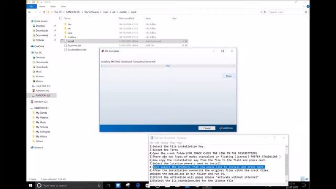Uncheck the install file checkbox
This screenshot has height=189, width=336.
coord(62,41)
